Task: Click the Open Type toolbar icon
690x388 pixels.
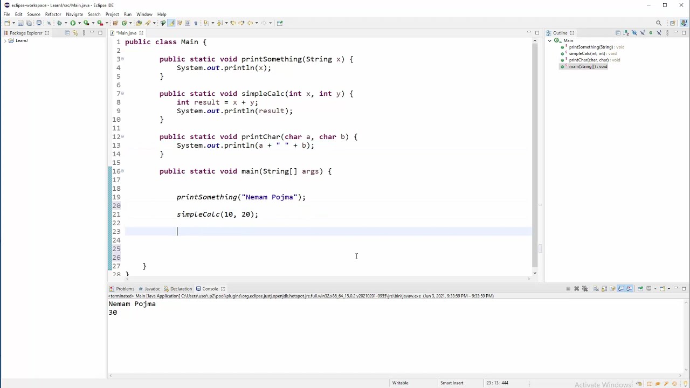Action: tap(139, 23)
